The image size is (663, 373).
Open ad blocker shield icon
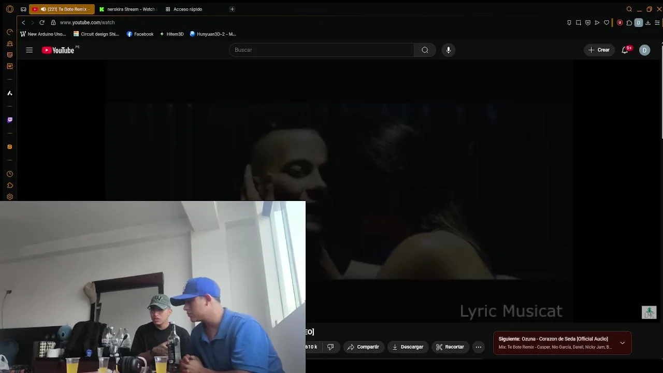coord(588,23)
